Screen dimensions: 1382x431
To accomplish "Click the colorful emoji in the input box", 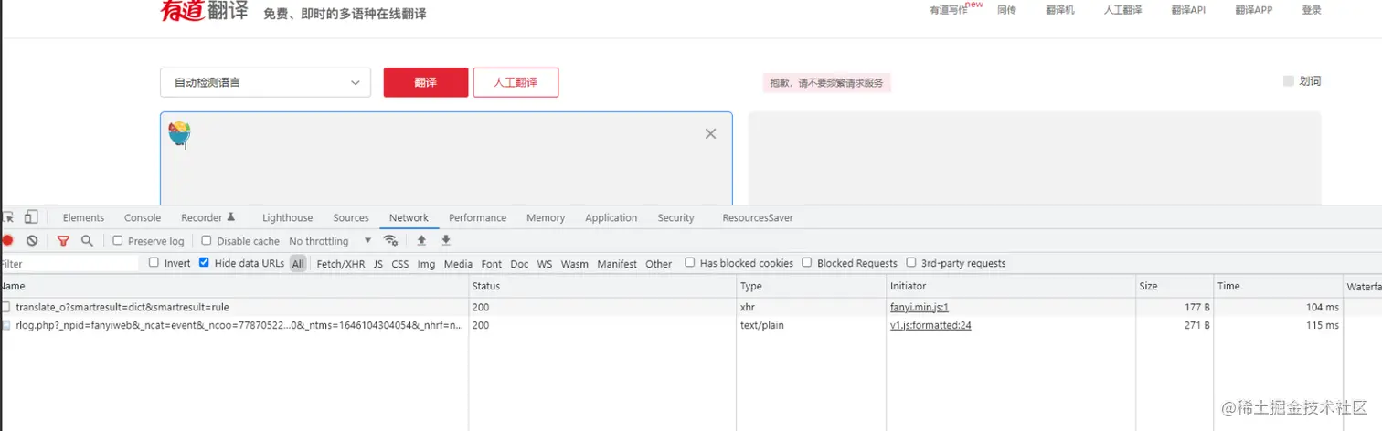I will tap(179, 134).
